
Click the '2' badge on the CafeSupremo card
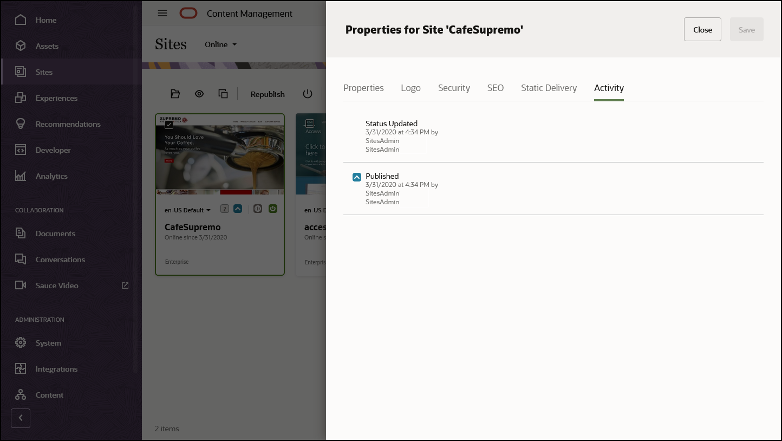coord(225,209)
